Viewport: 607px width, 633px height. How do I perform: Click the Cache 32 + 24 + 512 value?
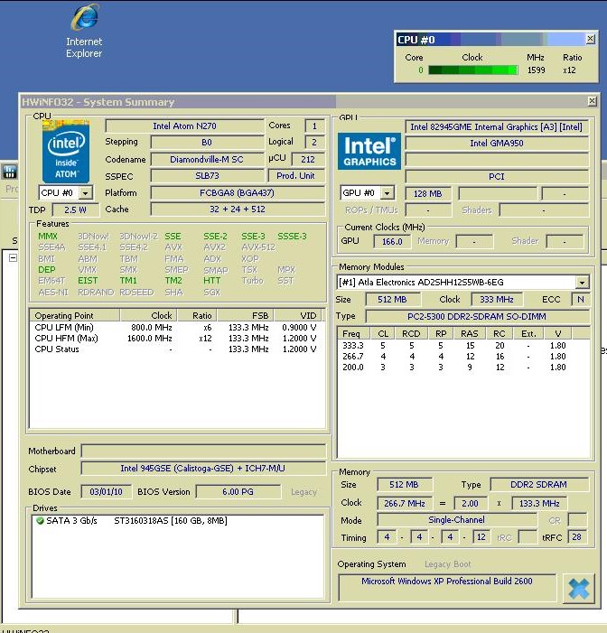coord(237,209)
